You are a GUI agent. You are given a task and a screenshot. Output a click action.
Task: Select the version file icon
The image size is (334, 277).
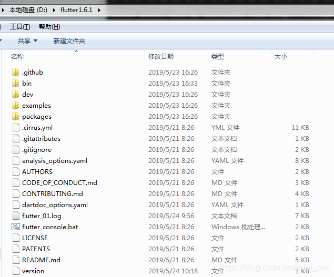tap(16, 271)
